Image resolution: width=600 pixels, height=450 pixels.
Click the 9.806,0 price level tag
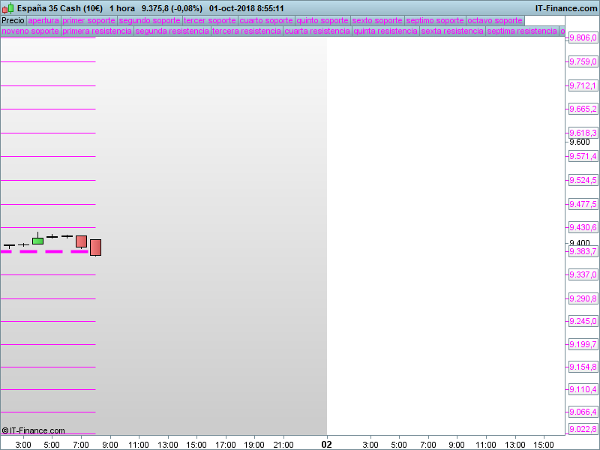pos(583,37)
